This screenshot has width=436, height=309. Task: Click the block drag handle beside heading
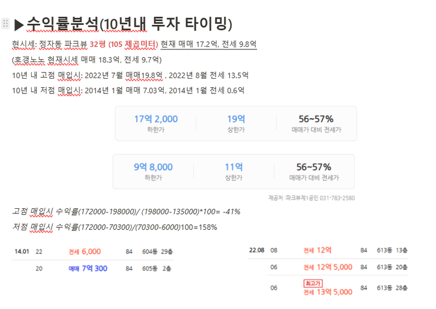click(5, 23)
